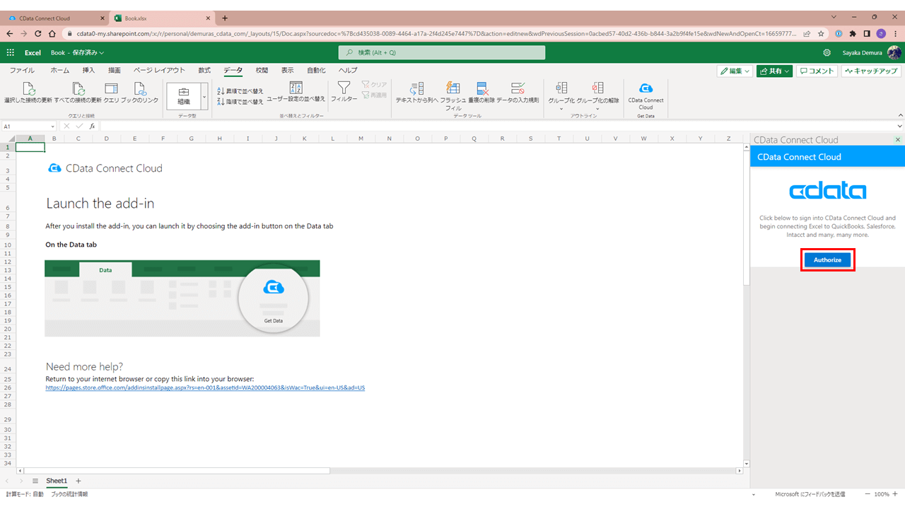
Task: Switch to the Home (ホーム) tab
Action: [60, 70]
